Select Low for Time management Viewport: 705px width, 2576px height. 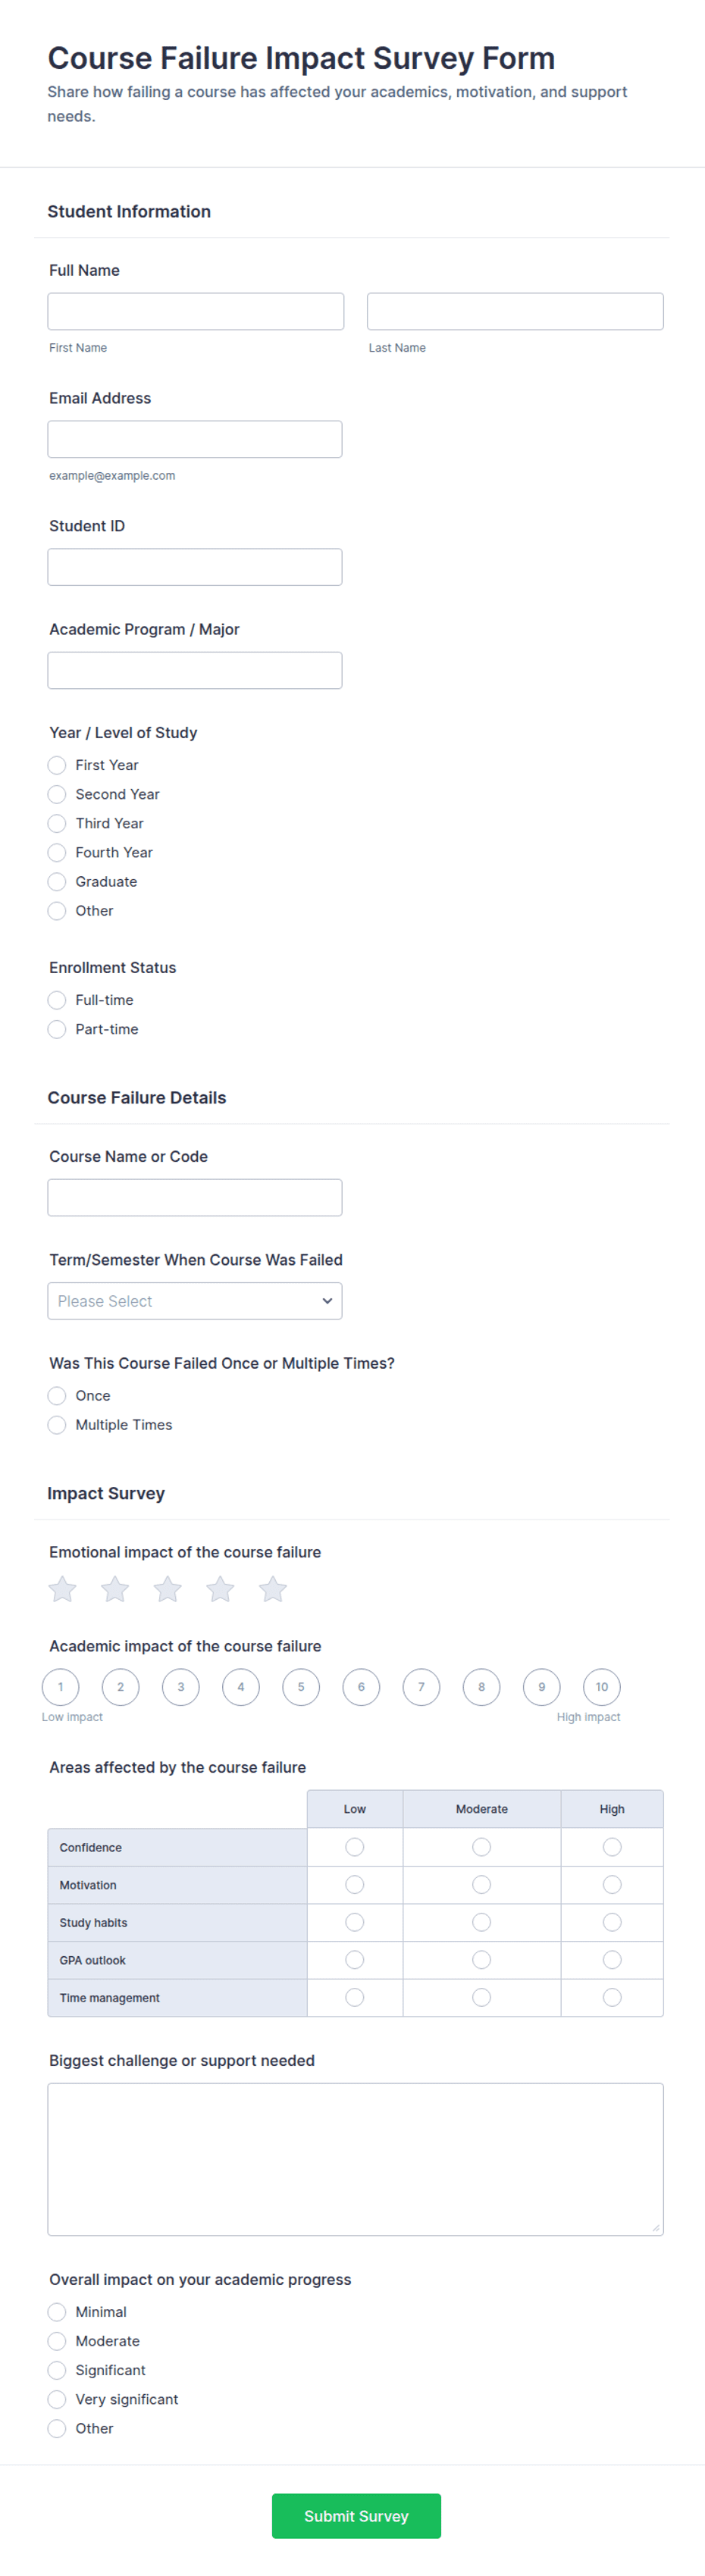[354, 1997]
